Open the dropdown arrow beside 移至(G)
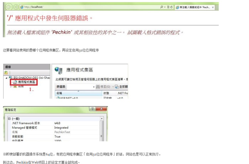 tap(113, 87)
